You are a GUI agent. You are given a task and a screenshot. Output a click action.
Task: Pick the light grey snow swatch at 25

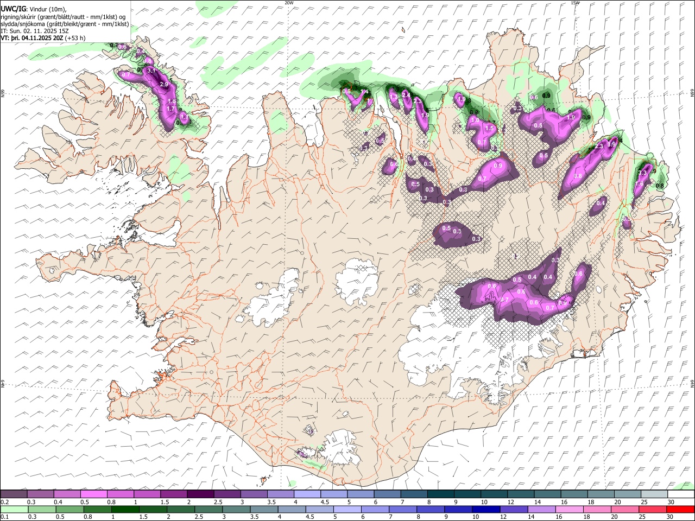[x=654, y=494]
